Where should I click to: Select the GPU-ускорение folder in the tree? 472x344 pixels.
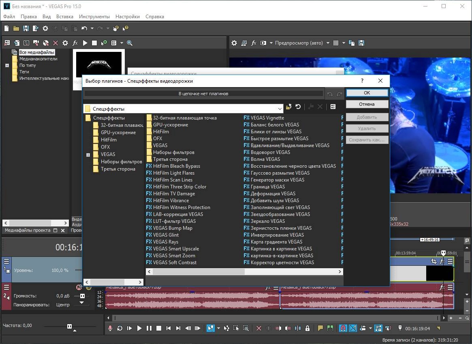coord(118,132)
